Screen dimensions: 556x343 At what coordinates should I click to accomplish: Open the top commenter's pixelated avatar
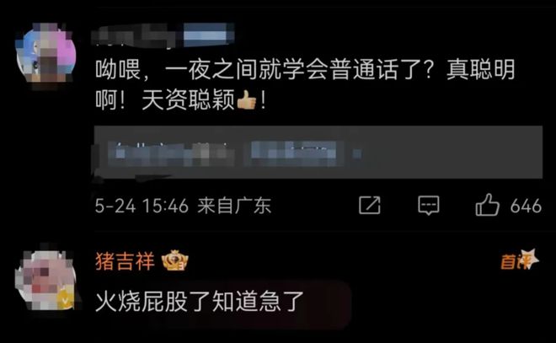click(45, 55)
